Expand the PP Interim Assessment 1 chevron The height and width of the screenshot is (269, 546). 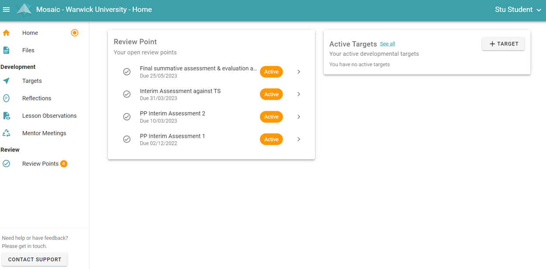click(299, 139)
